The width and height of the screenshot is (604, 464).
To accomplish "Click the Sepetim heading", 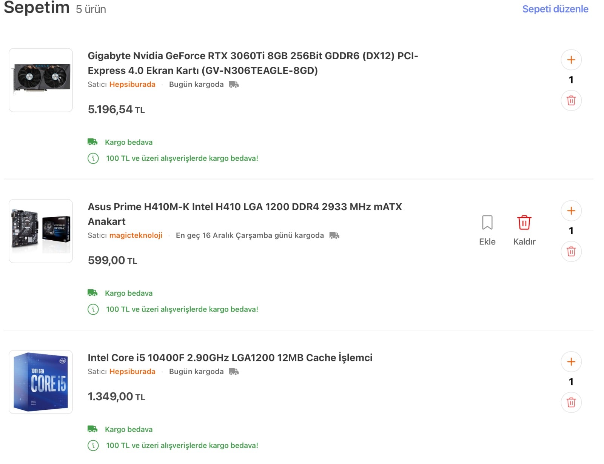I will coord(37,8).
